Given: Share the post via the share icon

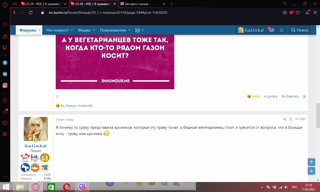Looking at the screenshot, I should 284,119.
